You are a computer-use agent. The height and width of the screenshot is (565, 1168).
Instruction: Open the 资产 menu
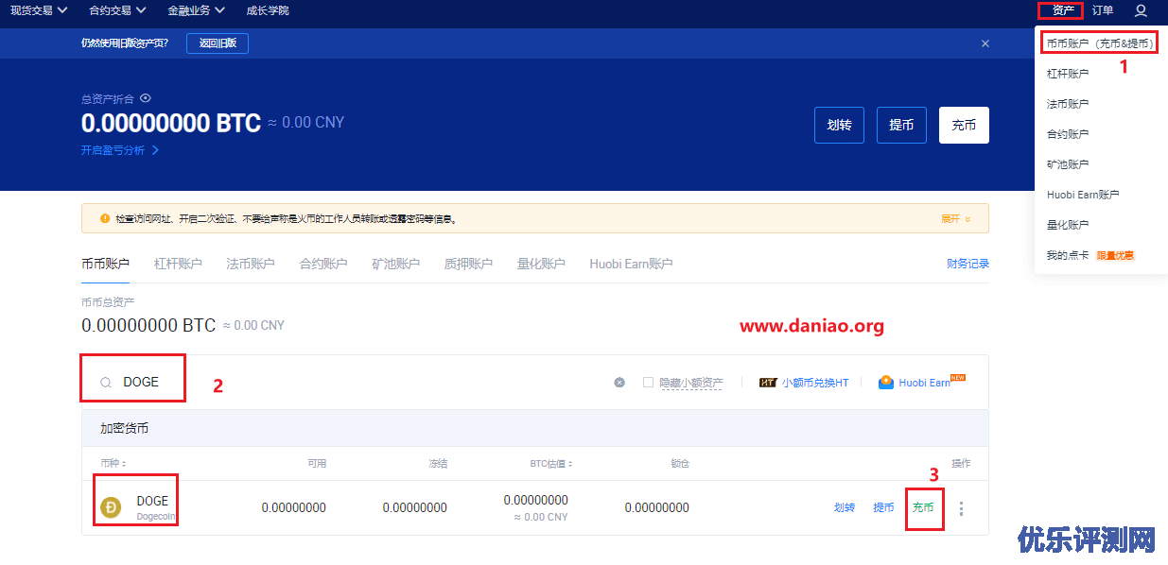click(x=1064, y=10)
